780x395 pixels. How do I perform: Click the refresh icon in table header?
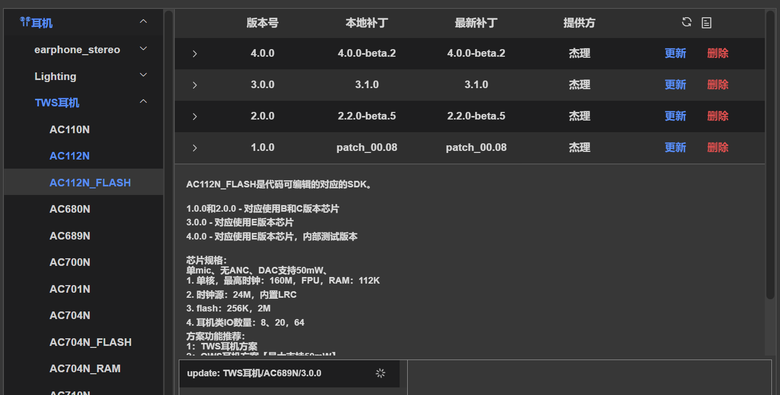pyautogui.click(x=687, y=22)
